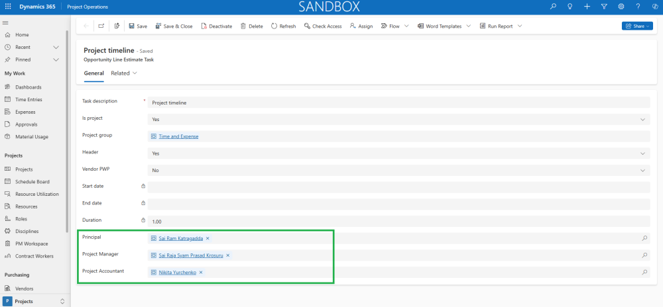Search the Principal lookup magnifier
Viewport: 663px width, 307px height.
coord(644,238)
